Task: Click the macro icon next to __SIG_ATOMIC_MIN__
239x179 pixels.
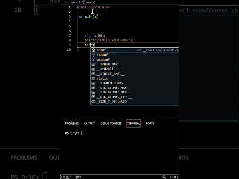Action: click(93, 92)
